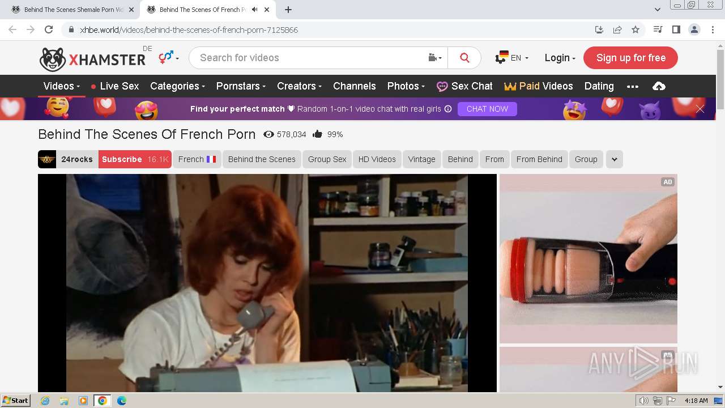Screen dimensions: 725x408
Task: Open the search type camera dropdown
Action: click(x=435, y=58)
